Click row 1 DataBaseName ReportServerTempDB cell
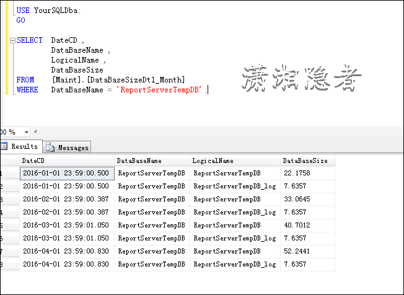This screenshot has height=295, width=404. pyautogui.click(x=151, y=174)
